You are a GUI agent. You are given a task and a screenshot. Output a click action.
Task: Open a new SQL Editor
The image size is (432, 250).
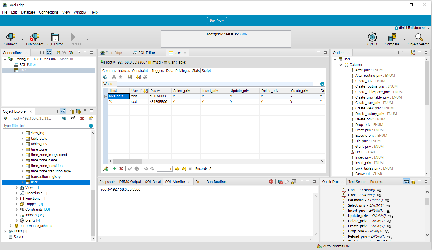point(55,39)
